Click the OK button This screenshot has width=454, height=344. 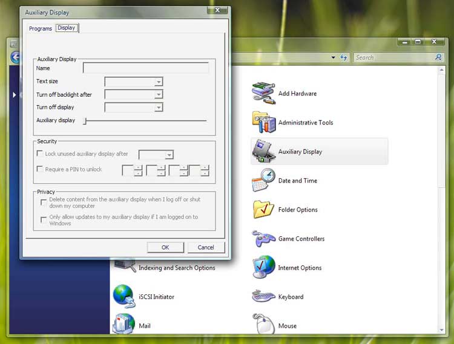pyautogui.click(x=165, y=247)
